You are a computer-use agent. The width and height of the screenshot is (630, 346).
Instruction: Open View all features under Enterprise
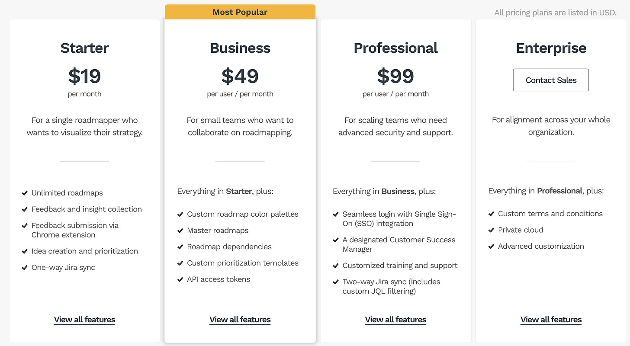point(551,320)
